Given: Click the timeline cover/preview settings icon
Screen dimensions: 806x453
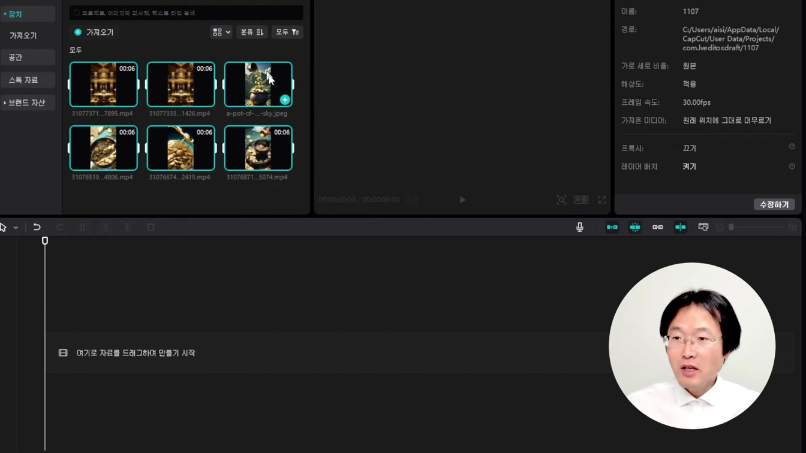Looking at the screenshot, I should [703, 227].
